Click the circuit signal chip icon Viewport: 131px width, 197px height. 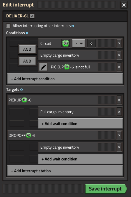(x=66, y=43)
